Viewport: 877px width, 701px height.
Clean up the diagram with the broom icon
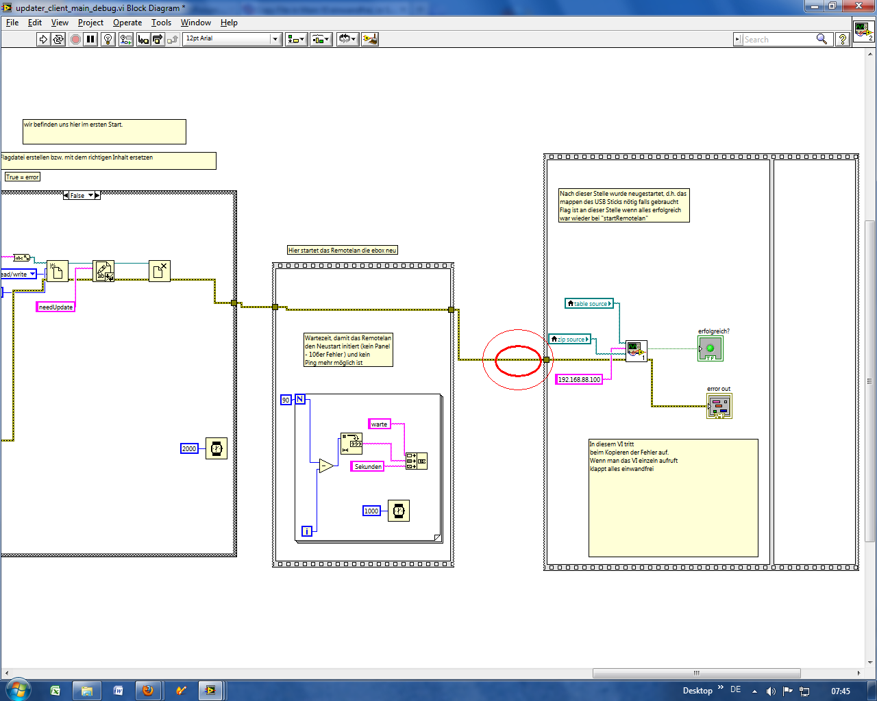(370, 39)
